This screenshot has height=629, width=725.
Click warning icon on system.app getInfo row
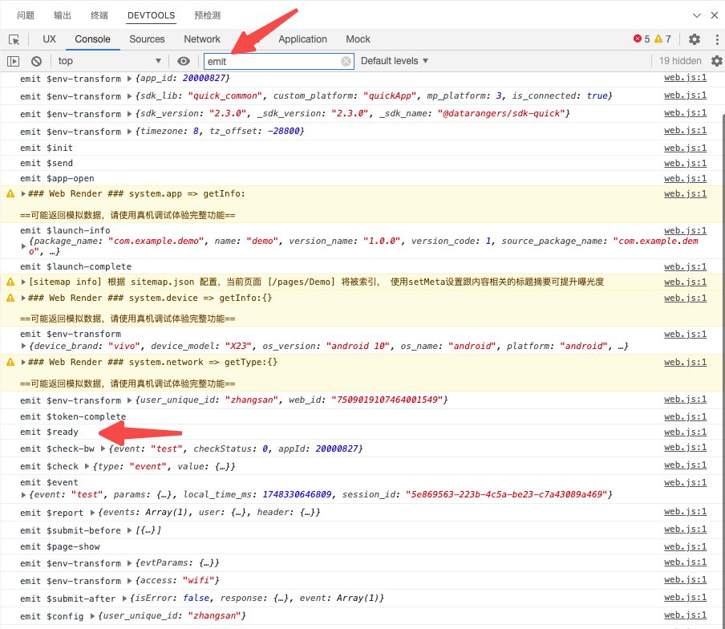(10, 193)
